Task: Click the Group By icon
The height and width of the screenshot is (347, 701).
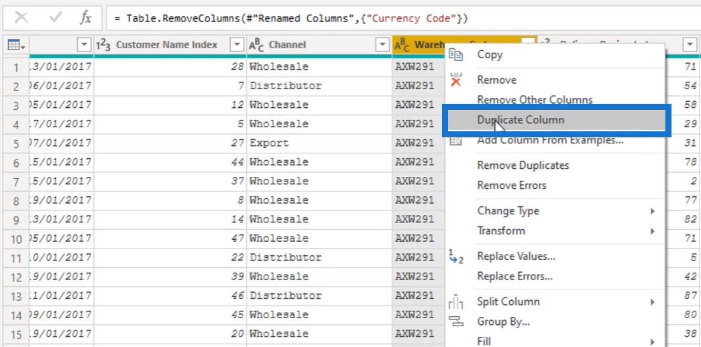Action: coord(455,322)
